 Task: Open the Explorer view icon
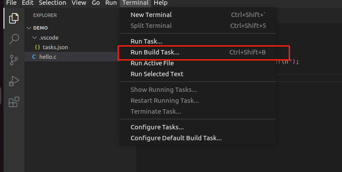14,18
